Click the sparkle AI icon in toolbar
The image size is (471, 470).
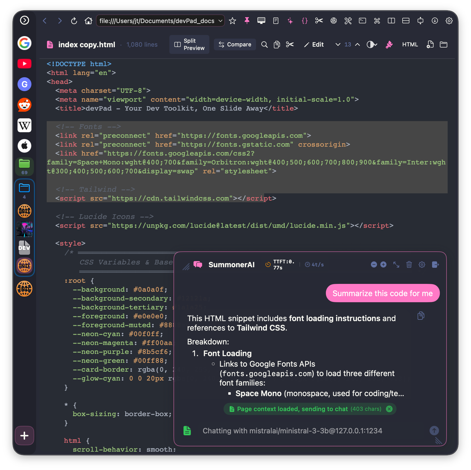pyautogui.click(x=290, y=21)
